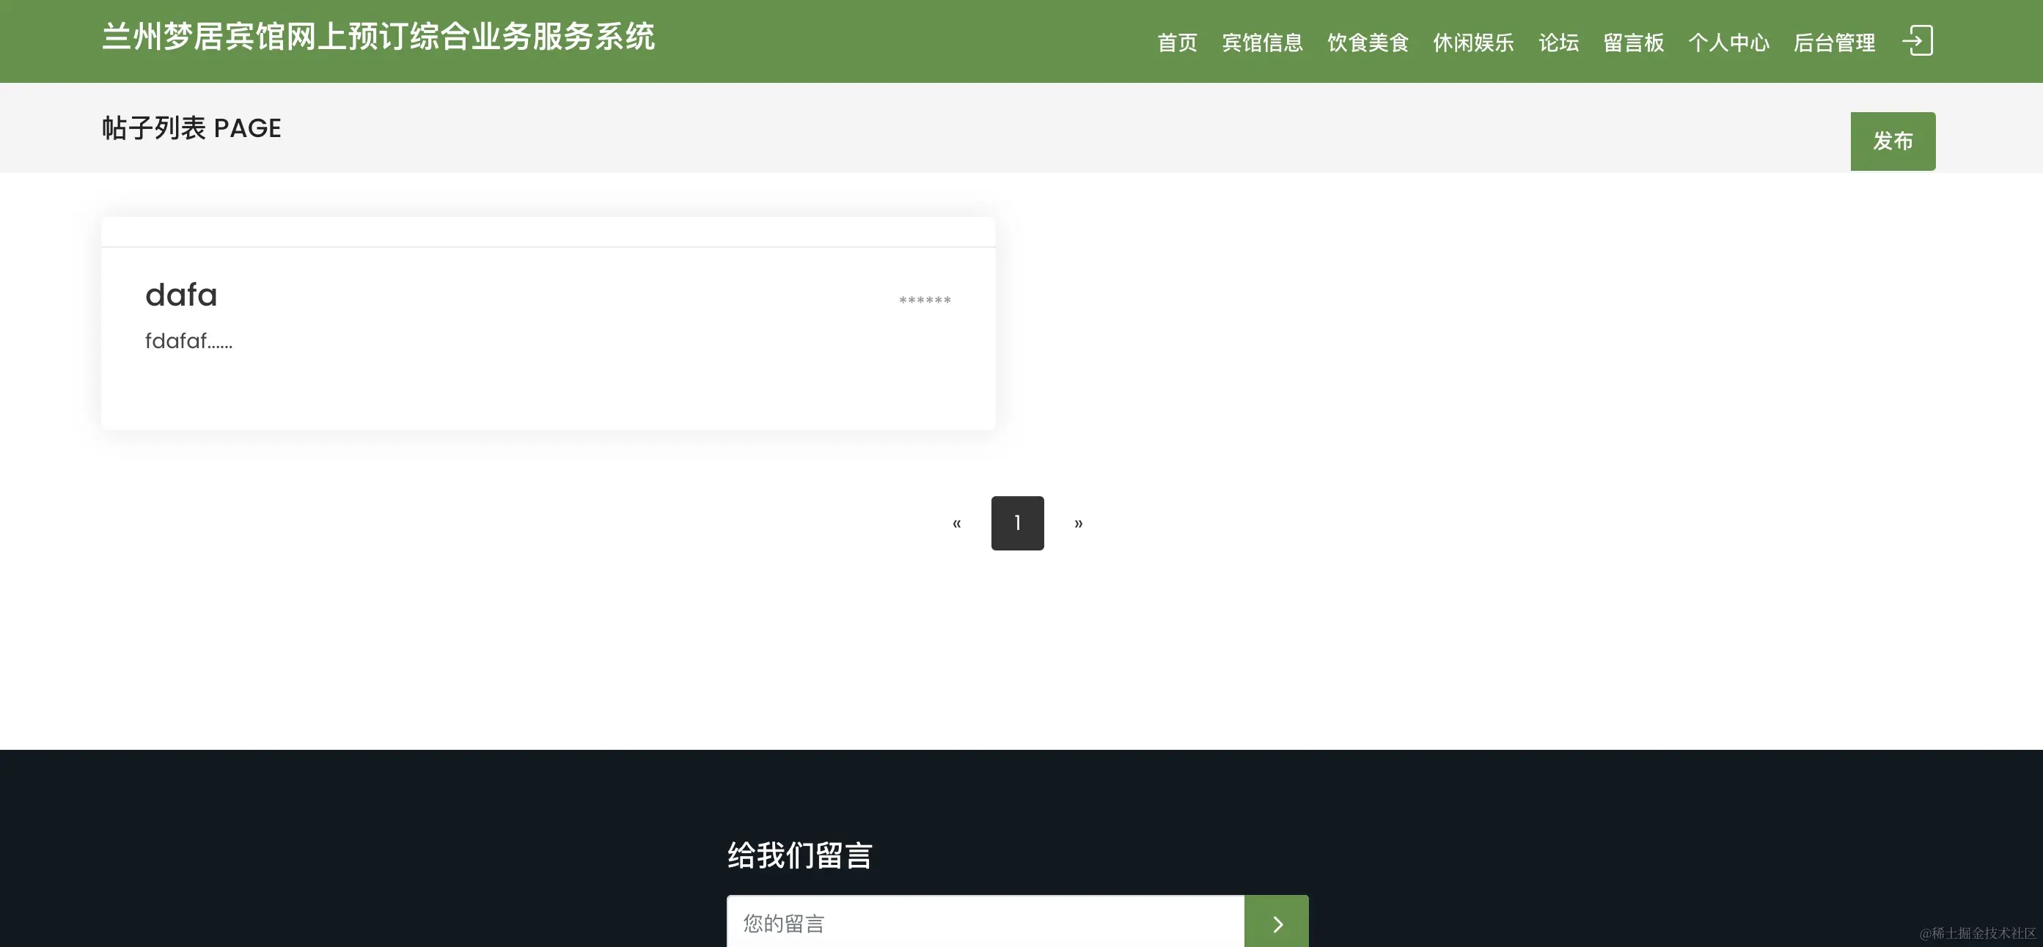2043x947 pixels.
Task: Click the 帖子列表 PAGE heading
Action: (x=191, y=128)
